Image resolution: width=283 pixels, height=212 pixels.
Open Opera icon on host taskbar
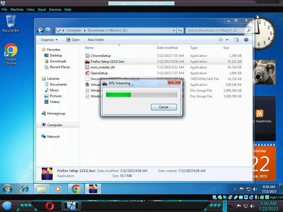coord(50,206)
